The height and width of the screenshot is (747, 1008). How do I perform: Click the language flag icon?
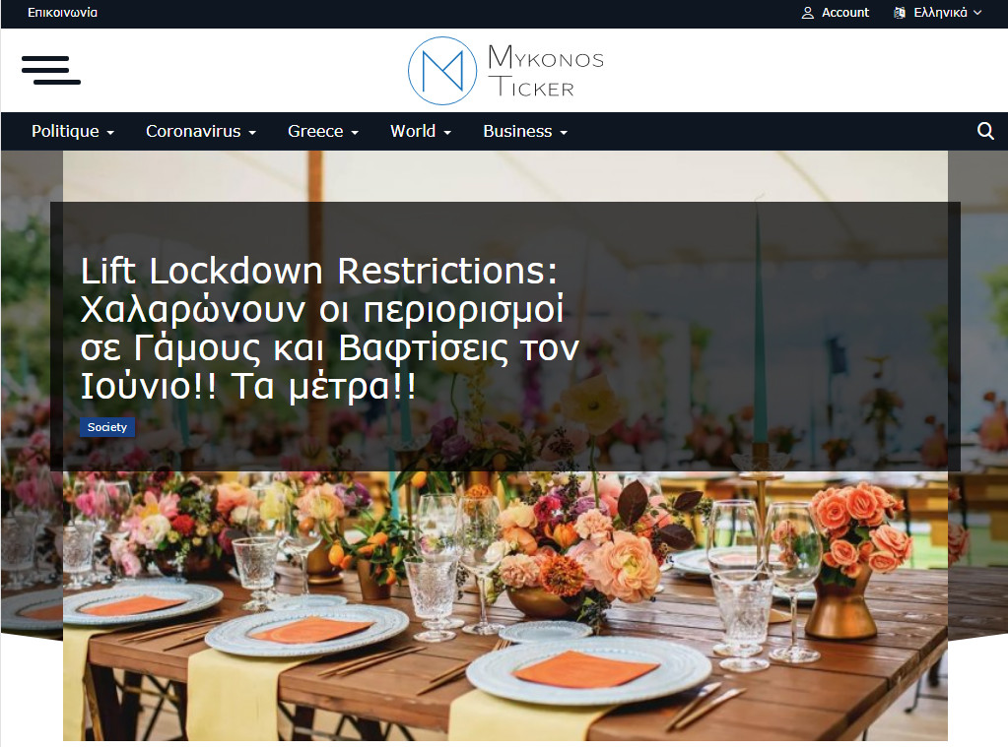tap(900, 13)
